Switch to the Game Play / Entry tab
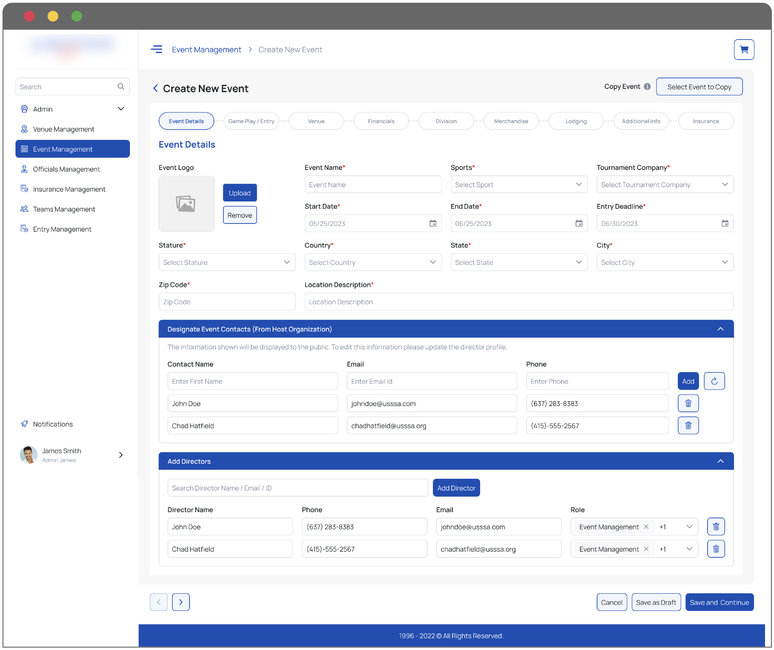774x650 pixels. [x=251, y=121]
